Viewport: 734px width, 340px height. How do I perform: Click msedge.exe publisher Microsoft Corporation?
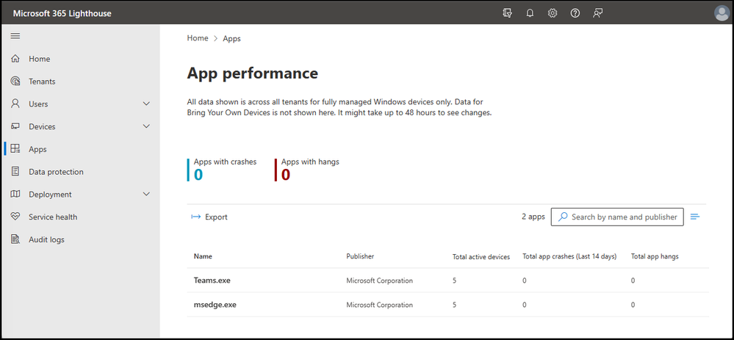380,305
